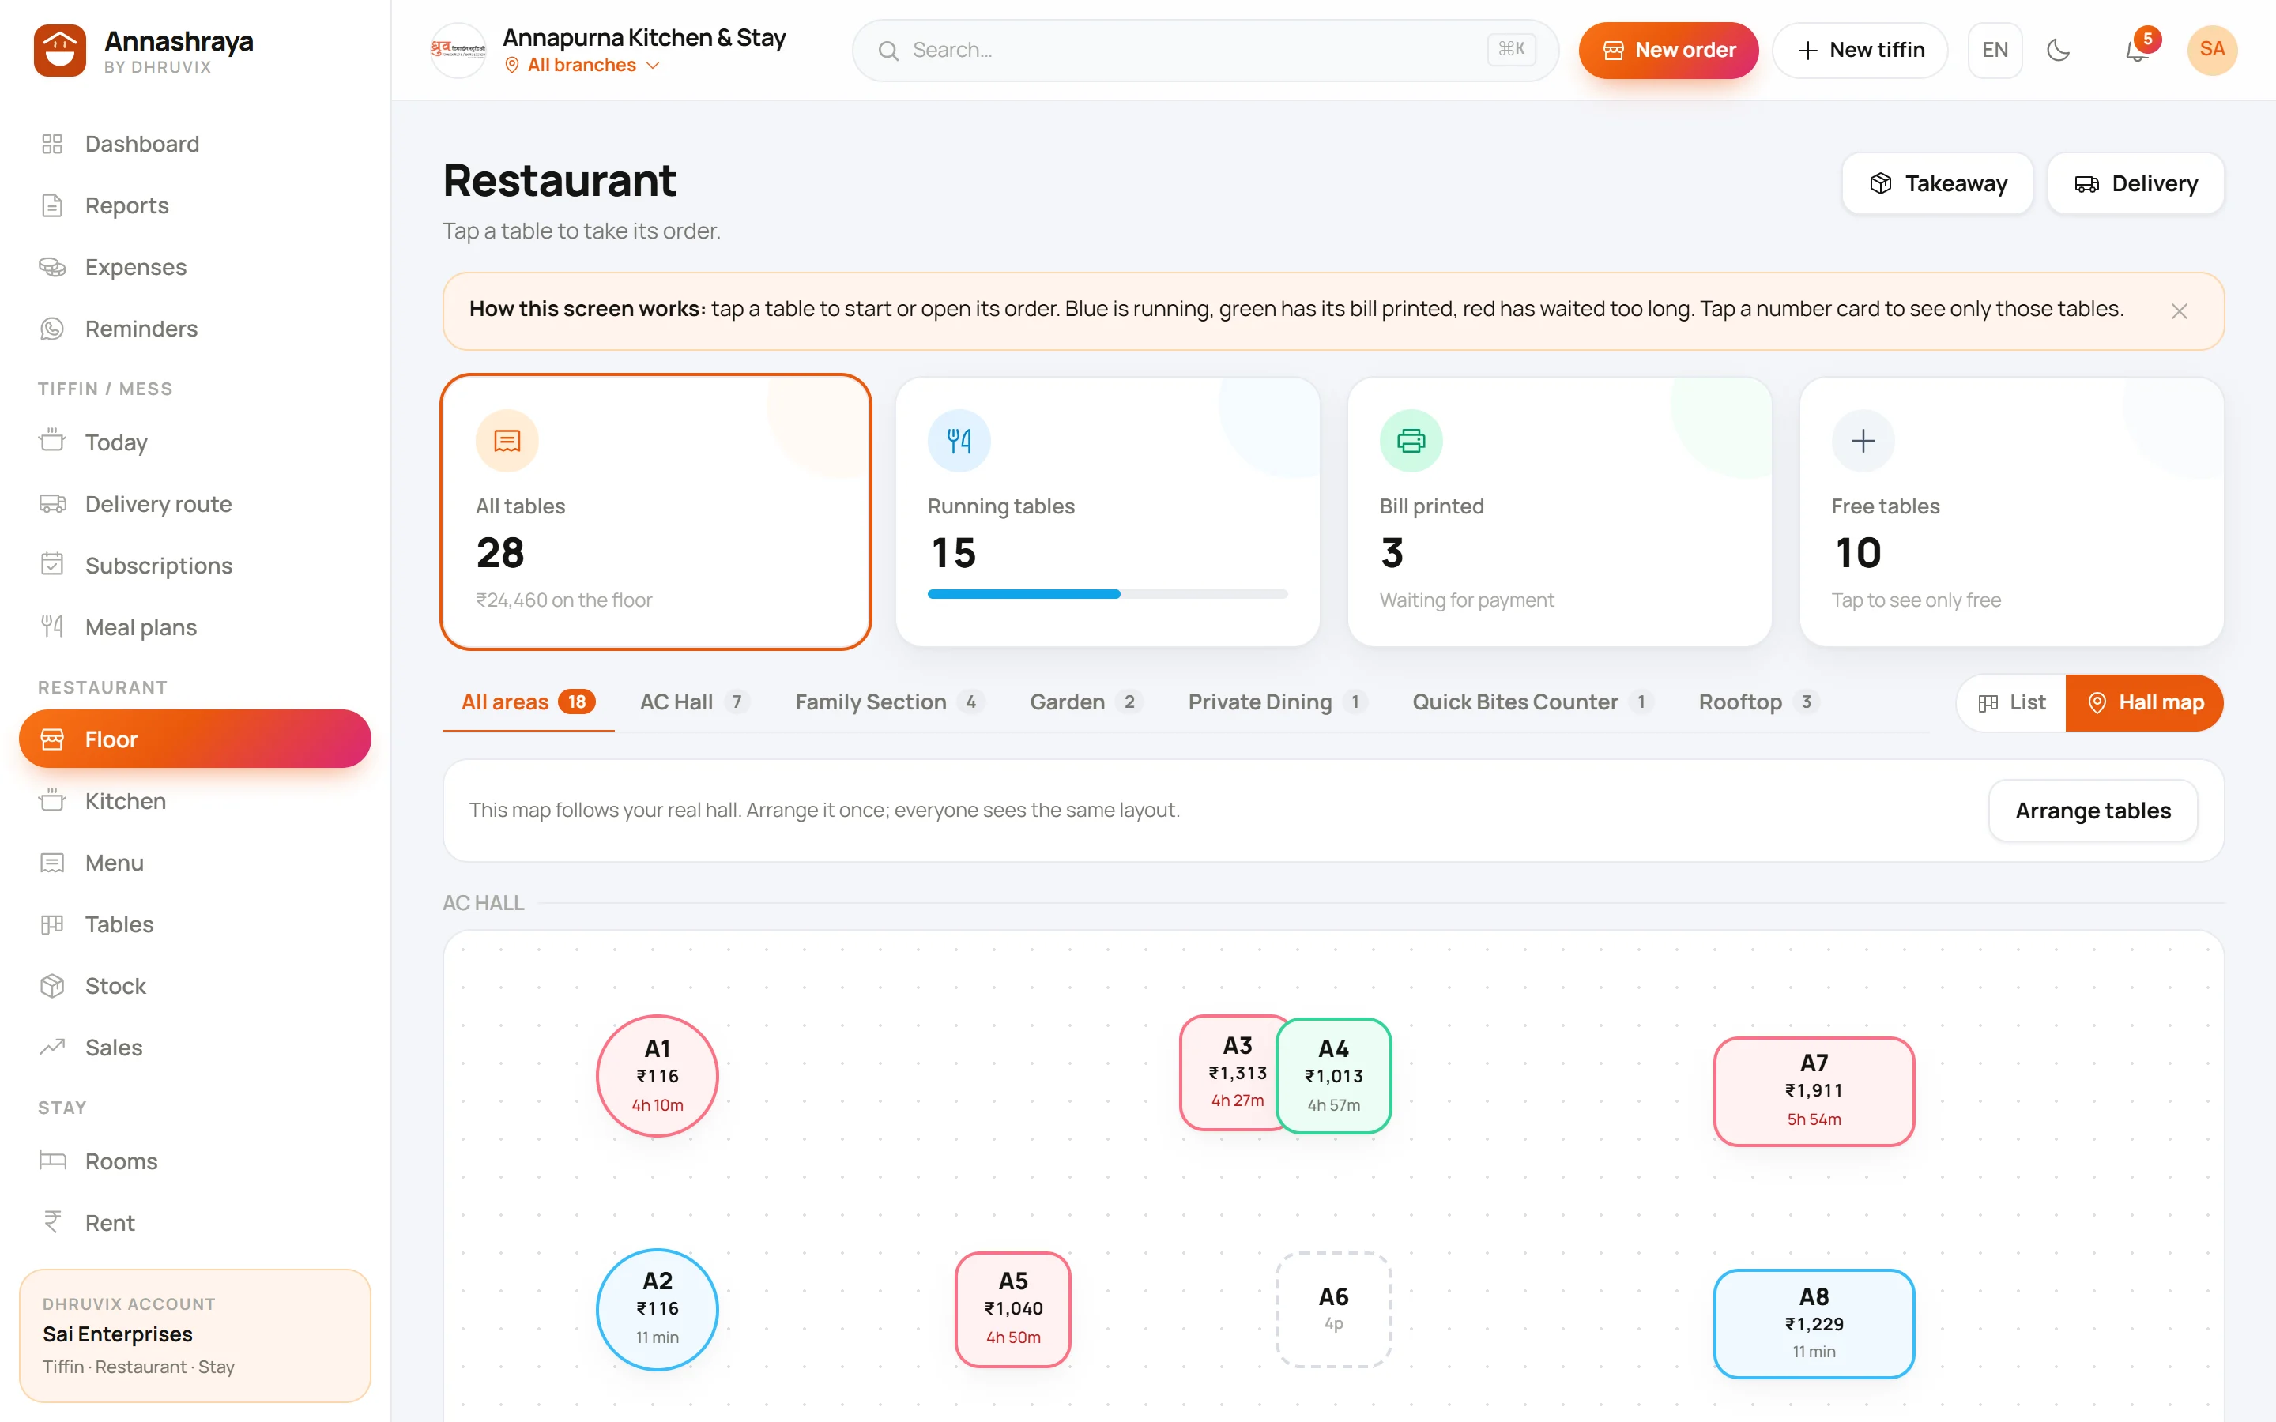Click Arrange tables button
The width and height of the screenshot is (2276, 1422).
tap(2093, 811)
